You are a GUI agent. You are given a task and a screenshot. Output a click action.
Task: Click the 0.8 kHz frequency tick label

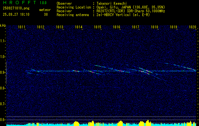click(x=3, y=88)
